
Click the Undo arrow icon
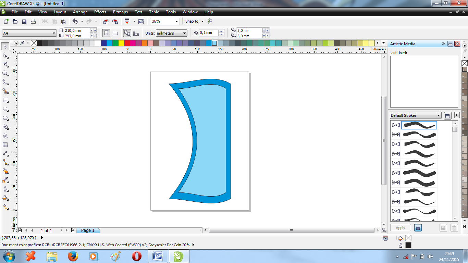tap(75, 21)
